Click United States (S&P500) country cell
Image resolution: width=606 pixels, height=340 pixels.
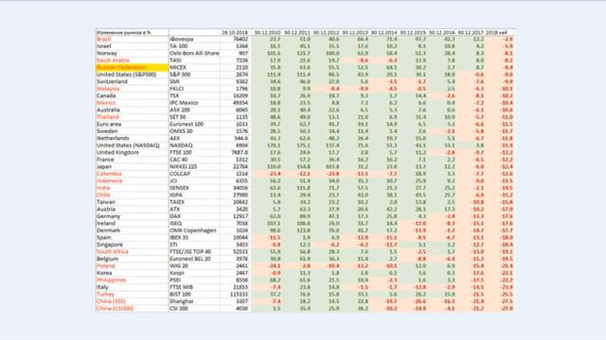[133, 75]
